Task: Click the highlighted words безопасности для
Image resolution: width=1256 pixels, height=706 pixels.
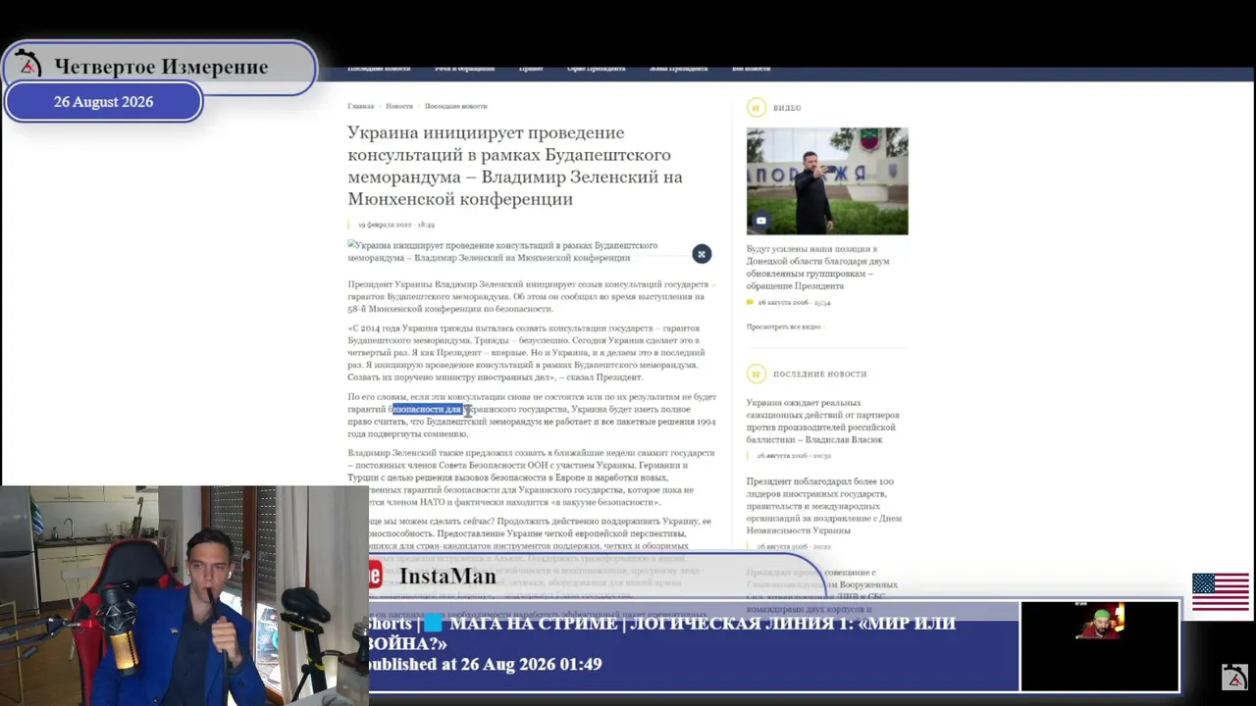Action: (427, 409)
